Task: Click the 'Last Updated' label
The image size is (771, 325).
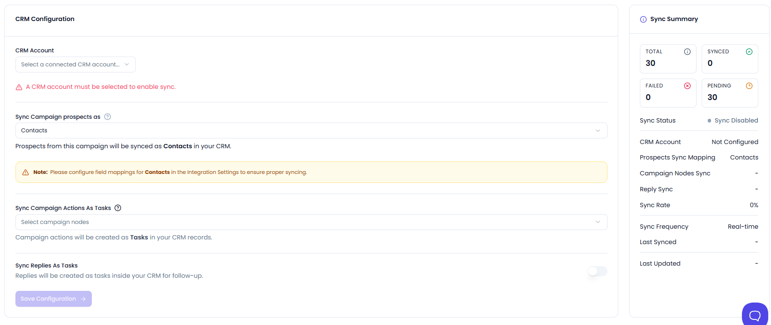Action: [x=660, y=264]
